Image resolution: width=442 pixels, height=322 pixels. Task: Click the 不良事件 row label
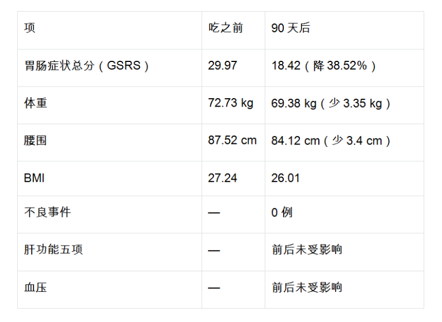pos(110,214)
